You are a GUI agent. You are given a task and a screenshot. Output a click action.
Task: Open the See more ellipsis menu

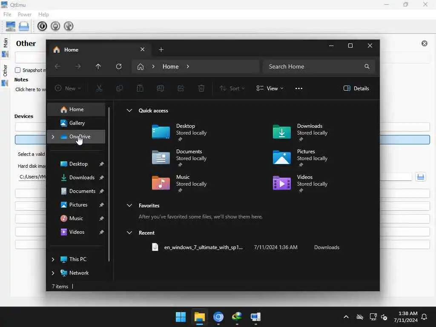tap(299, 89)
